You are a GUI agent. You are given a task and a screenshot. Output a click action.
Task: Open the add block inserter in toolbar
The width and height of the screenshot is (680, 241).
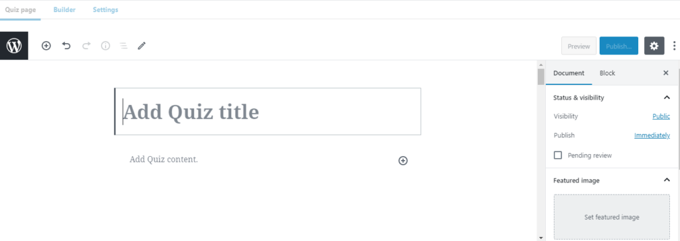point(46,46)
